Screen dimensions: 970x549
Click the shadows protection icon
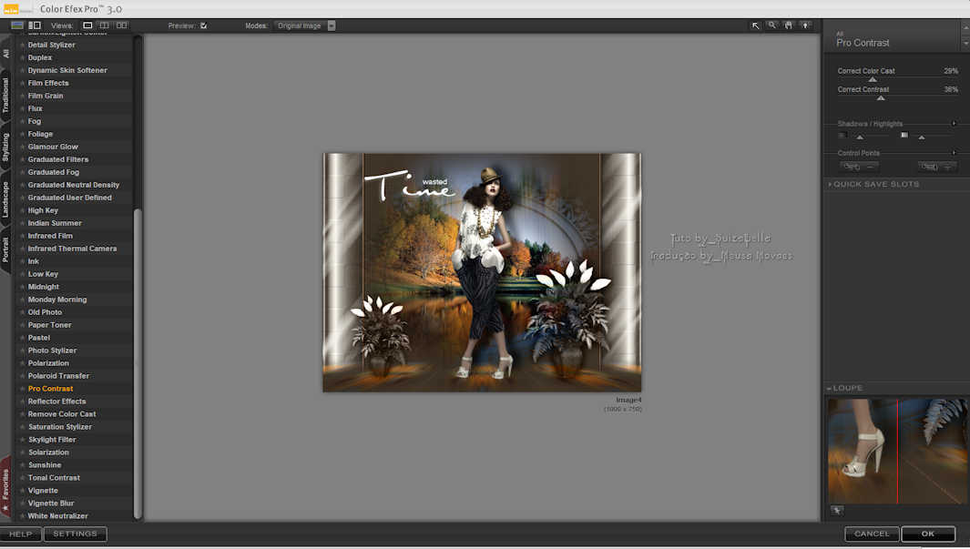pyautogui.click(x=842, y=135)
